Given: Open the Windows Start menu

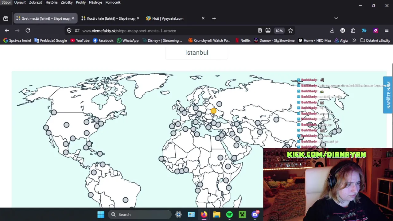Looking at the screenshot, I should click(x=101, y=215).
